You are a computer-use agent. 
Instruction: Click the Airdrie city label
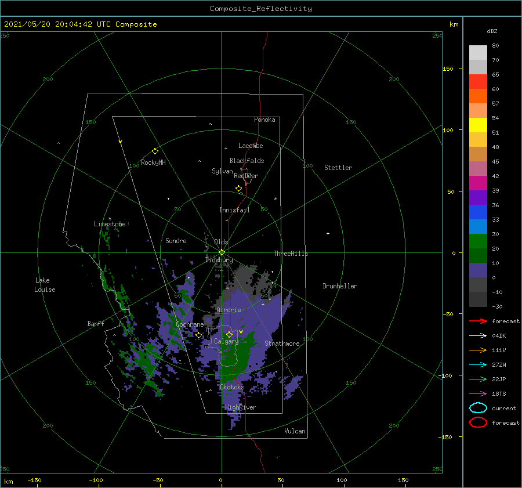coord(229,310)
